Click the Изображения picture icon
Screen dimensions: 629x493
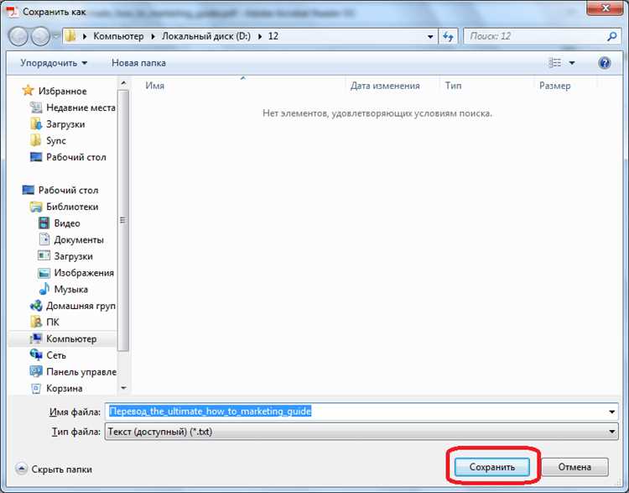(x=44, y=273)
